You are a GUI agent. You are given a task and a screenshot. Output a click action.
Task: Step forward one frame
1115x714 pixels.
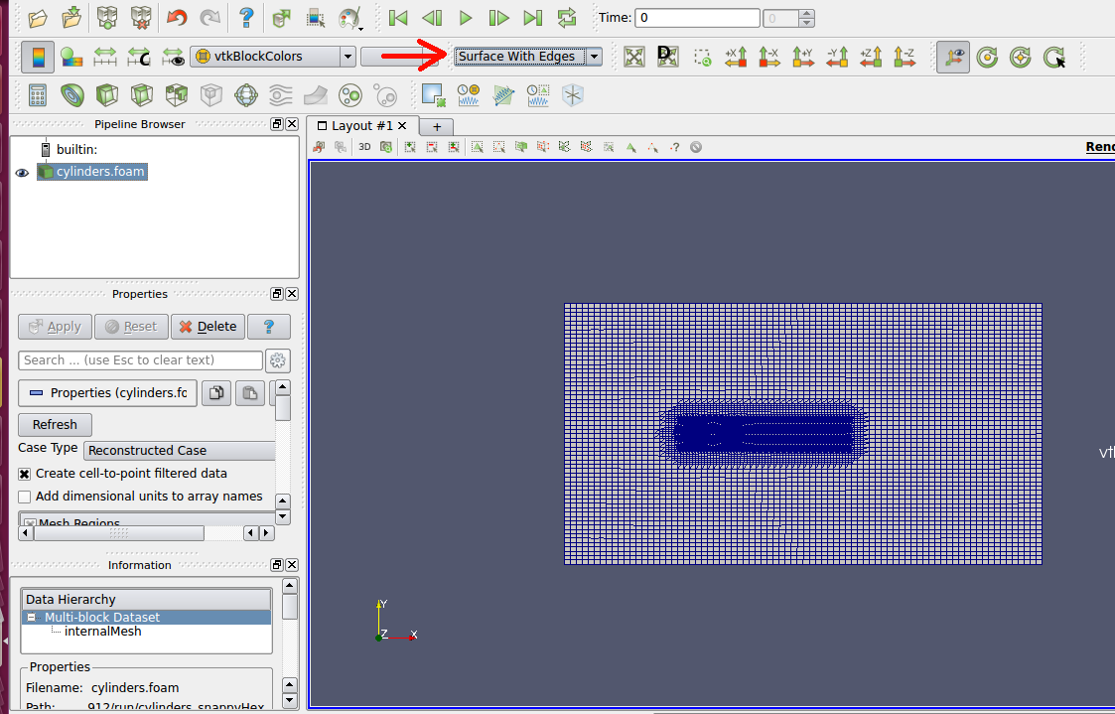click(498, 18)
